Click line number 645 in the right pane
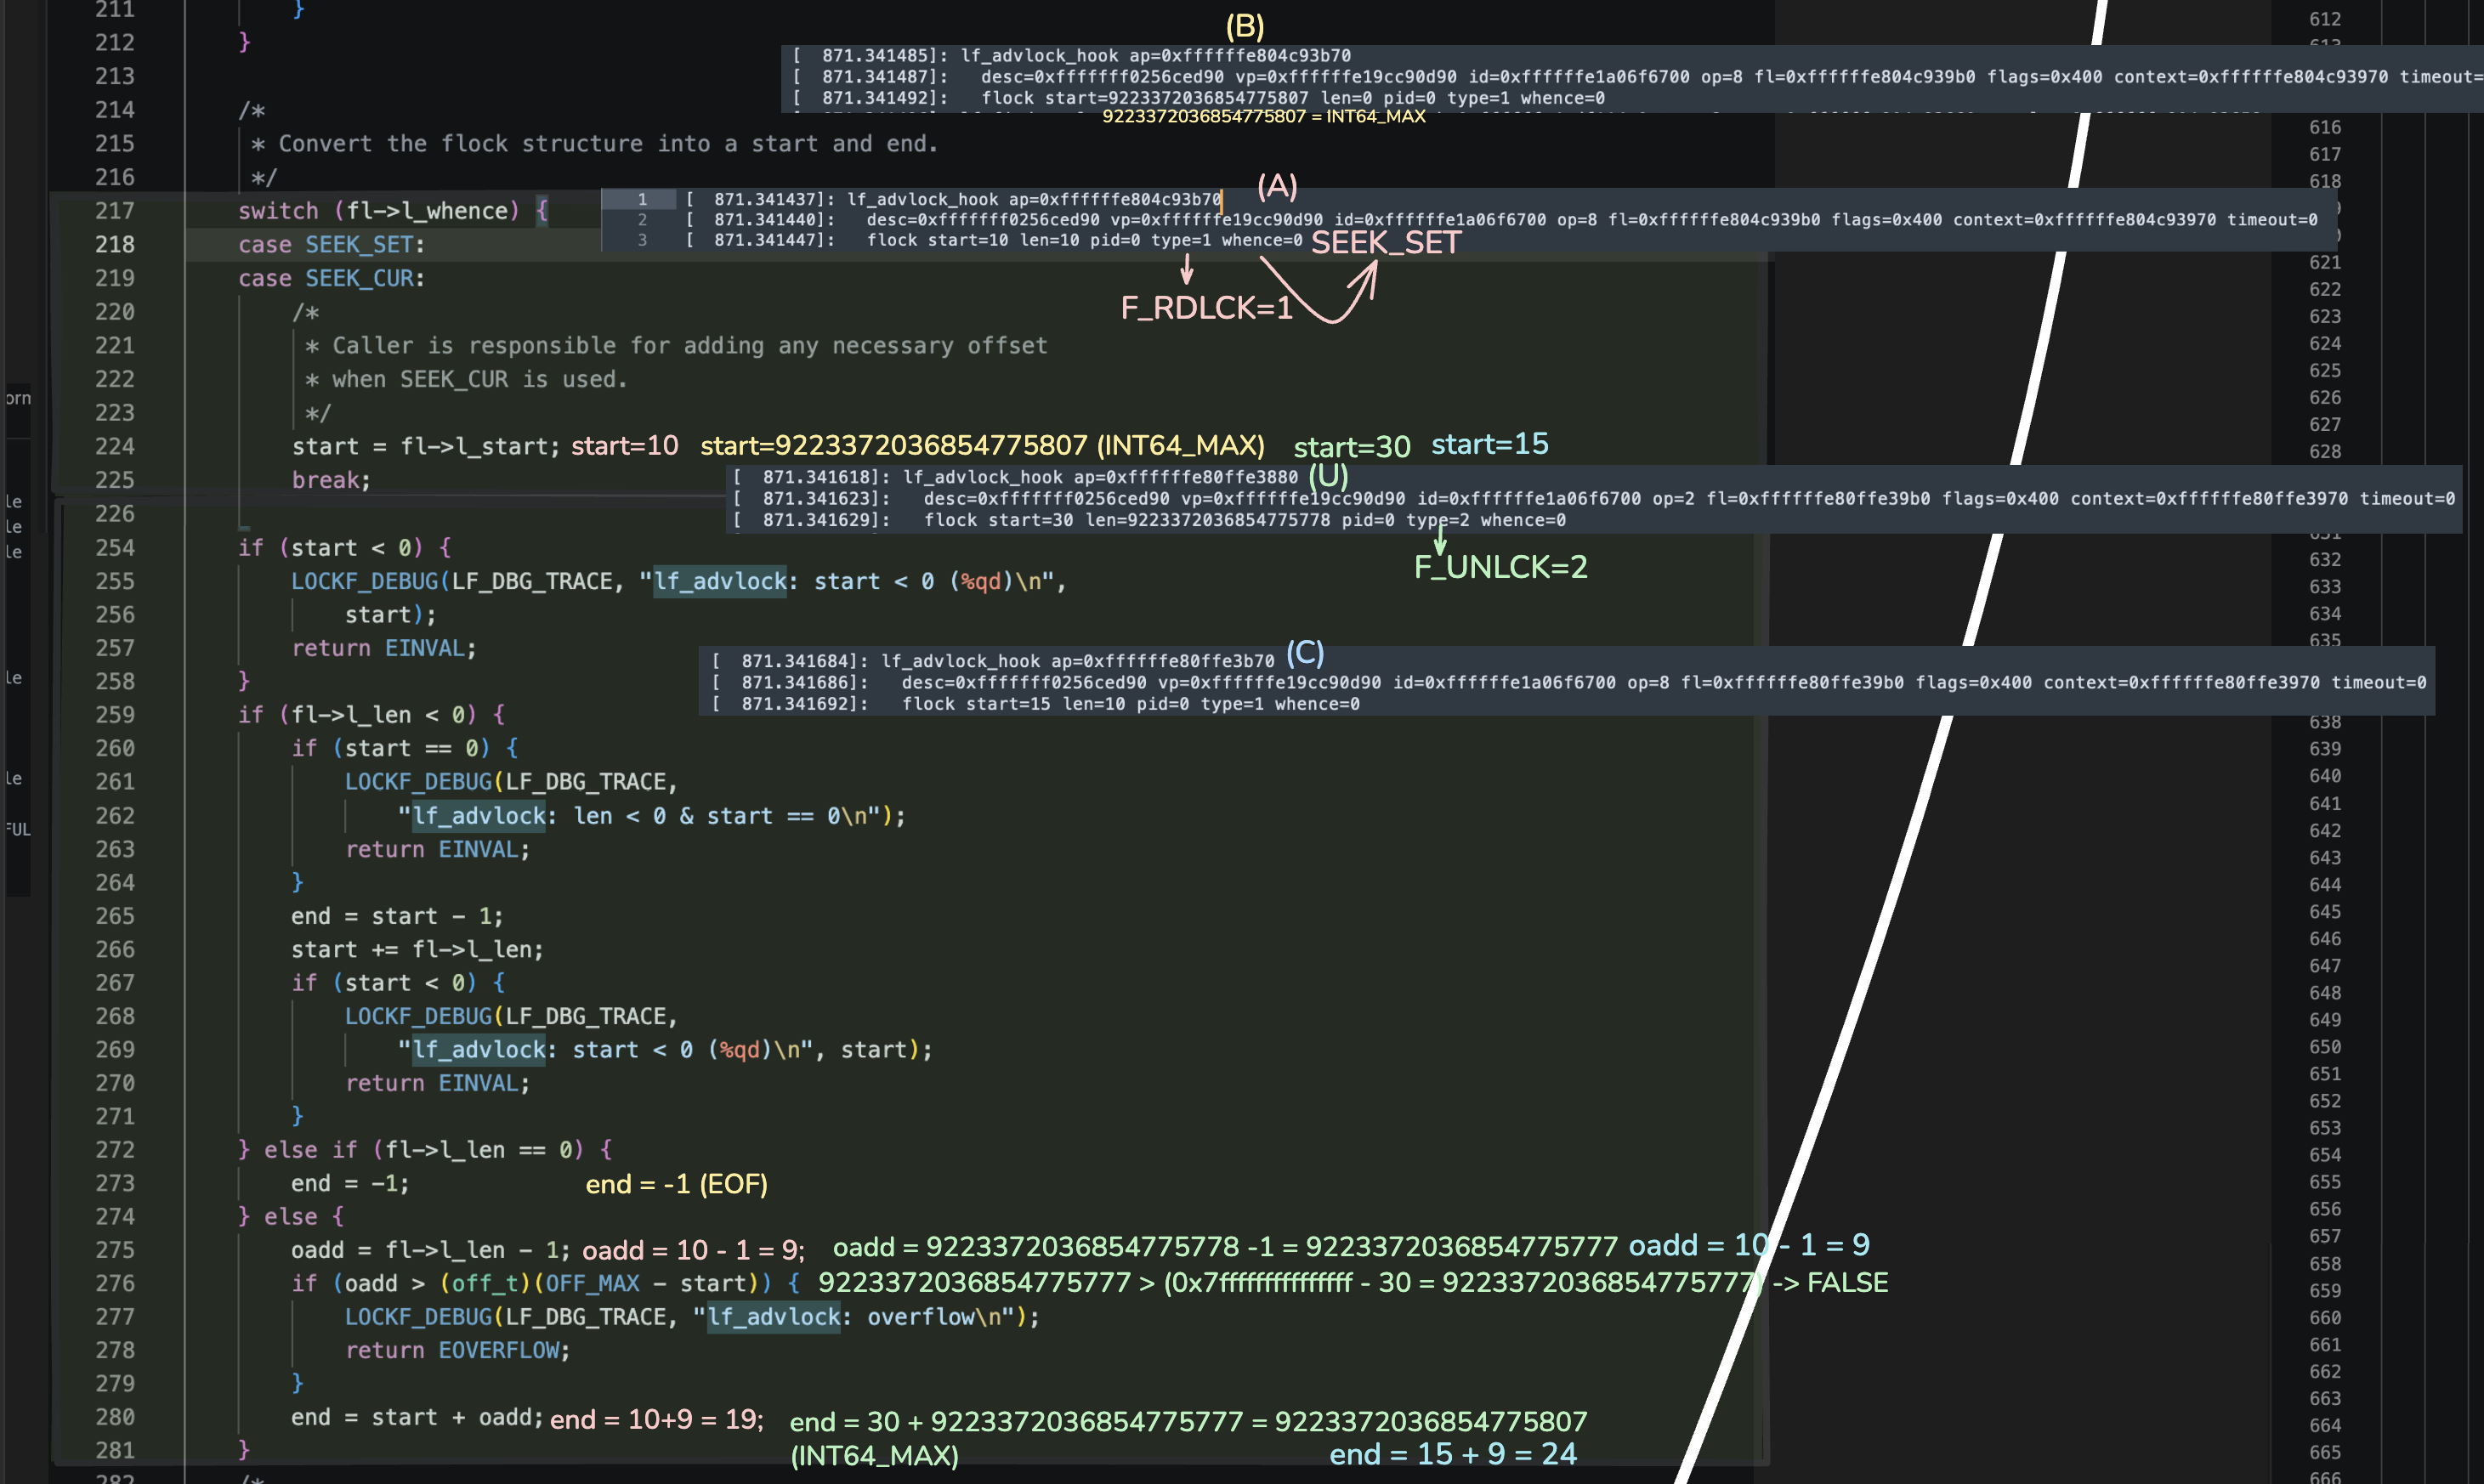The image size is (2484, 1484). [2325, 912]
